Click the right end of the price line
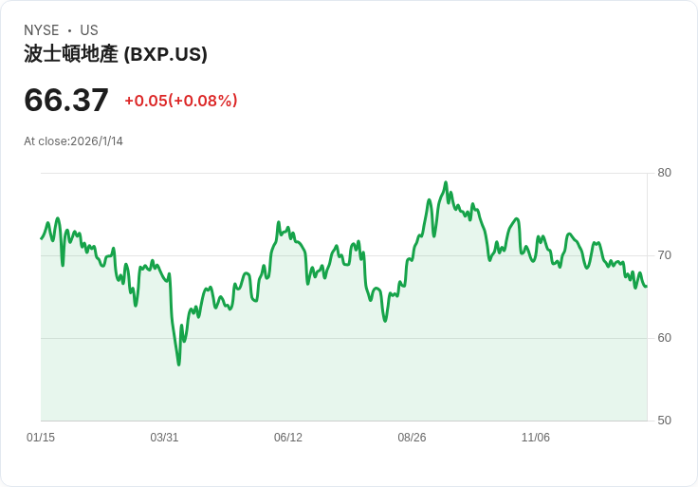The height and width of the screenshot is (487, 698). (x=646, y=286)
